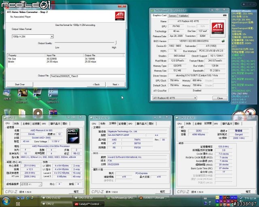The width and height of the screenshot is (259, 207).
Task: Click the Input File column header
Action: (x=64, y=55)
